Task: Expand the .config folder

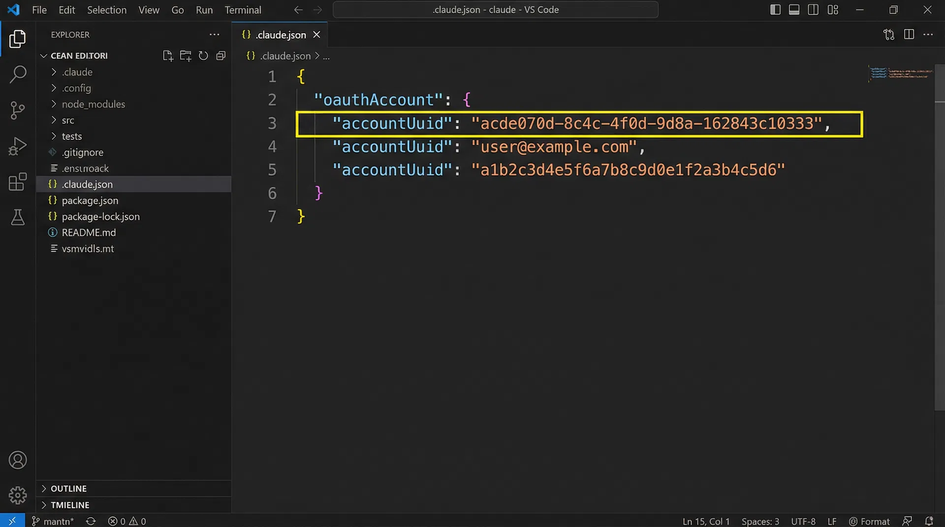Action: [76, 88]
